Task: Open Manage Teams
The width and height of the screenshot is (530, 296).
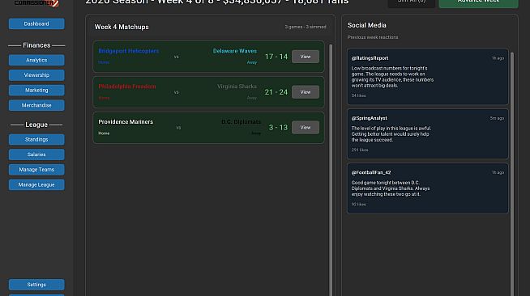Action: (x=36, y=170)
